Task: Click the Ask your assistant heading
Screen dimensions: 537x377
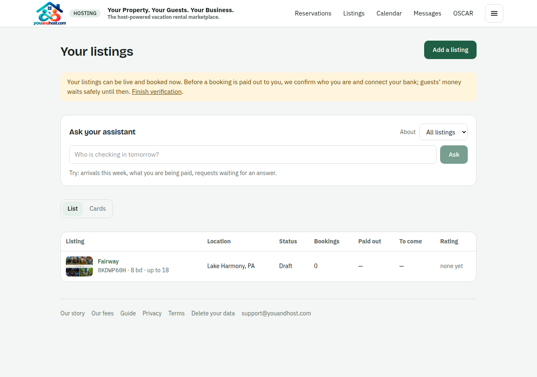Action: (102, 132)
